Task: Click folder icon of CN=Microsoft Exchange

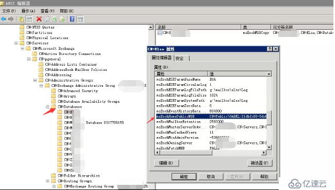Action: point(28,48)
